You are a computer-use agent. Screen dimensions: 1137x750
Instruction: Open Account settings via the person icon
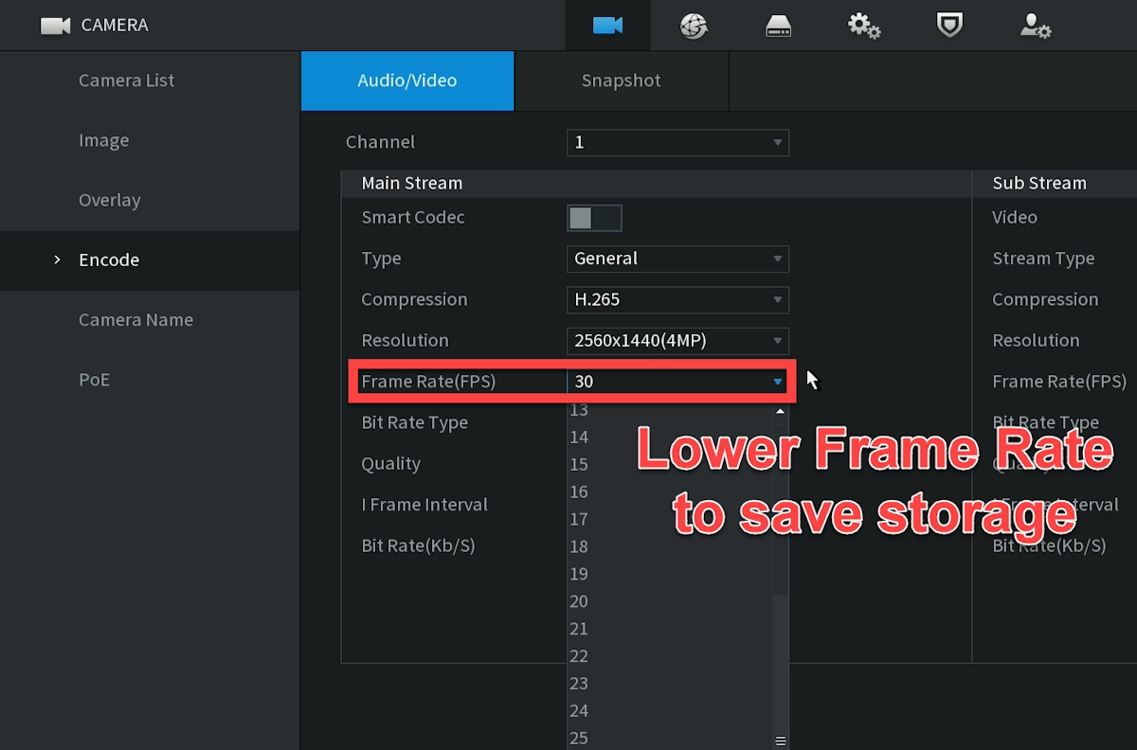click(x=1035, y=26)
